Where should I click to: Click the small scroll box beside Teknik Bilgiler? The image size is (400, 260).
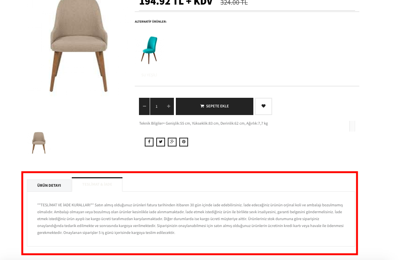click(352, 126)
